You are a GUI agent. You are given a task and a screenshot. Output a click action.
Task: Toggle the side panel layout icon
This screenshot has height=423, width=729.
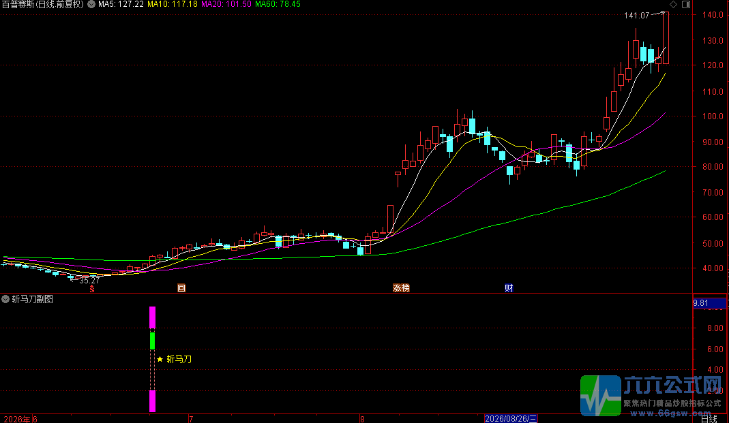coord(686,4)
